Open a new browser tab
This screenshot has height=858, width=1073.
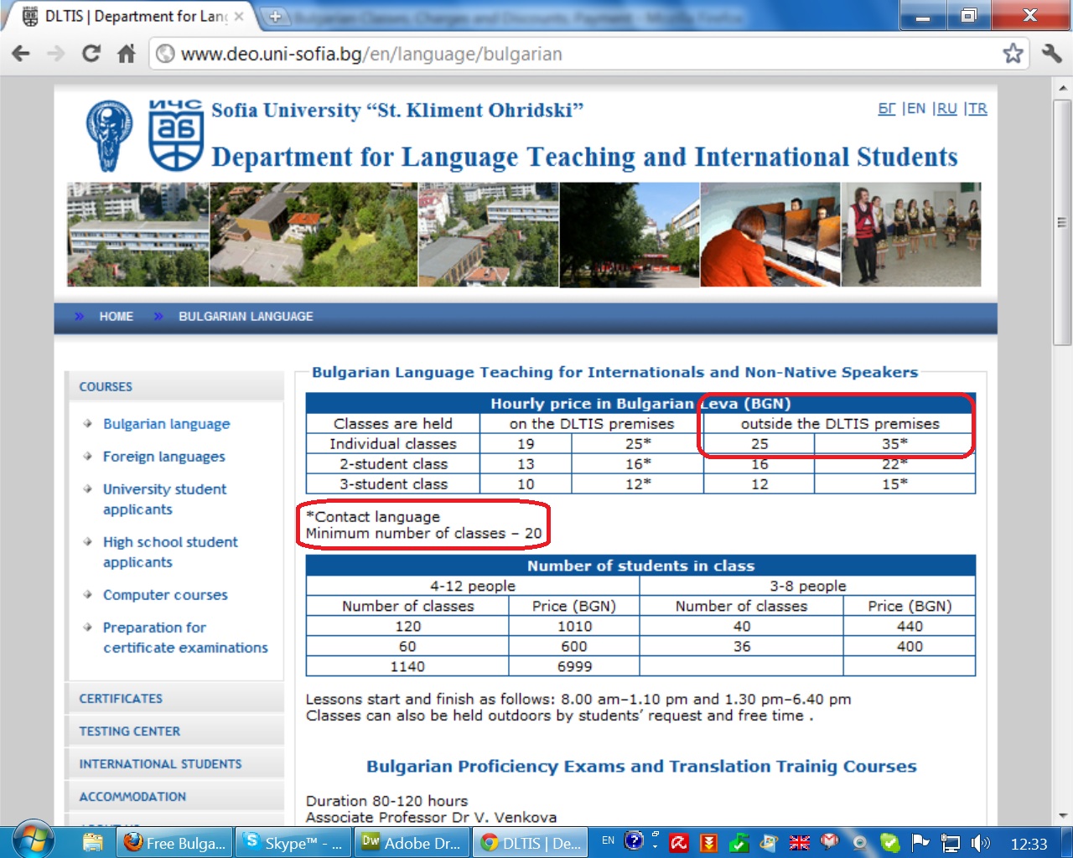pos(273,17)
